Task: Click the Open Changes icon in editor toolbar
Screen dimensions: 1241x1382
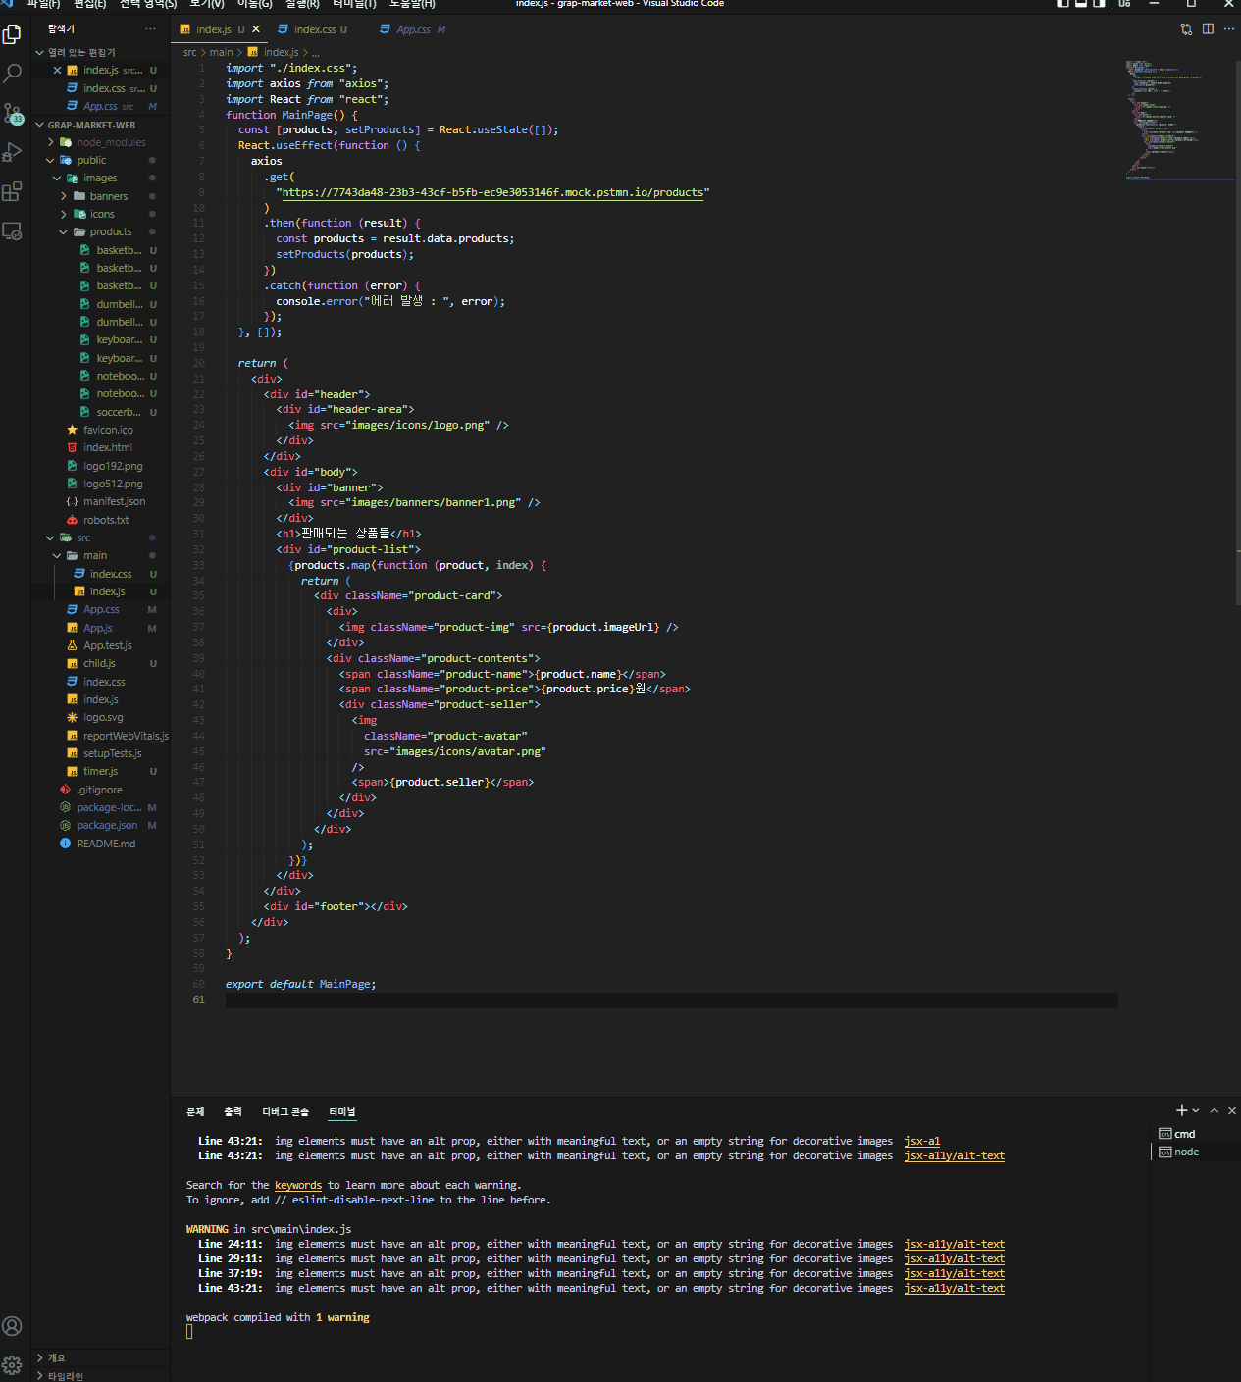Action: tap(1186, 29)
